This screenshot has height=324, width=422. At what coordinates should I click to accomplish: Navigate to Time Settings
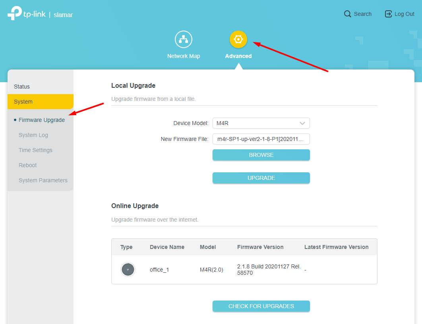pos(35,150)
